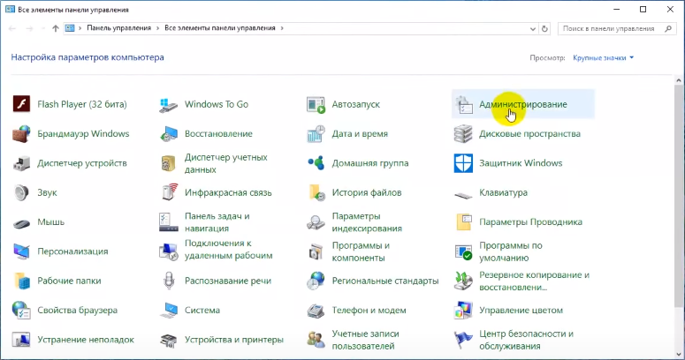
Task: Open the Администрирование icon
Action: coord(463,105)
